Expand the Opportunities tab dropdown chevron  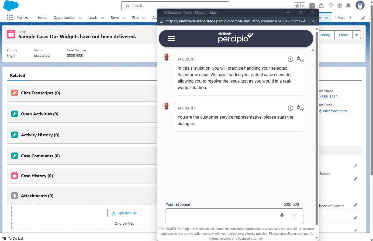click(80, 17)
